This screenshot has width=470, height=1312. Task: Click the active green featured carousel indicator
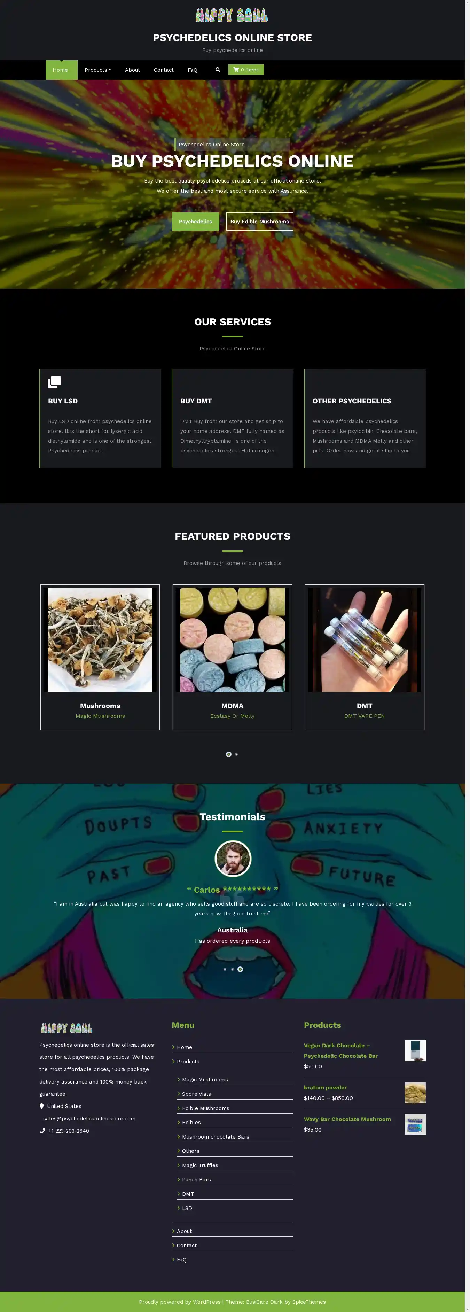(229, 754)
